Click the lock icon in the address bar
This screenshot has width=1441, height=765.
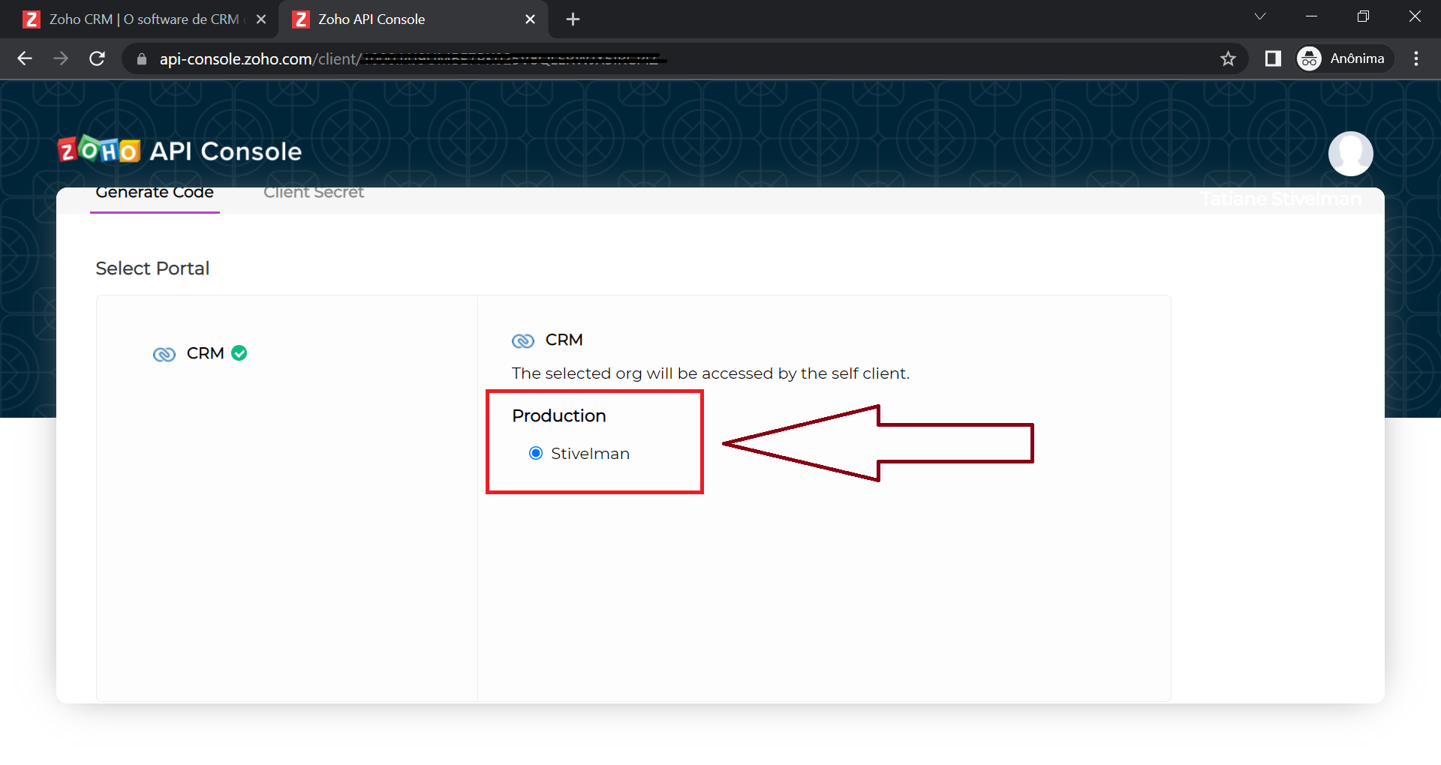142,58
